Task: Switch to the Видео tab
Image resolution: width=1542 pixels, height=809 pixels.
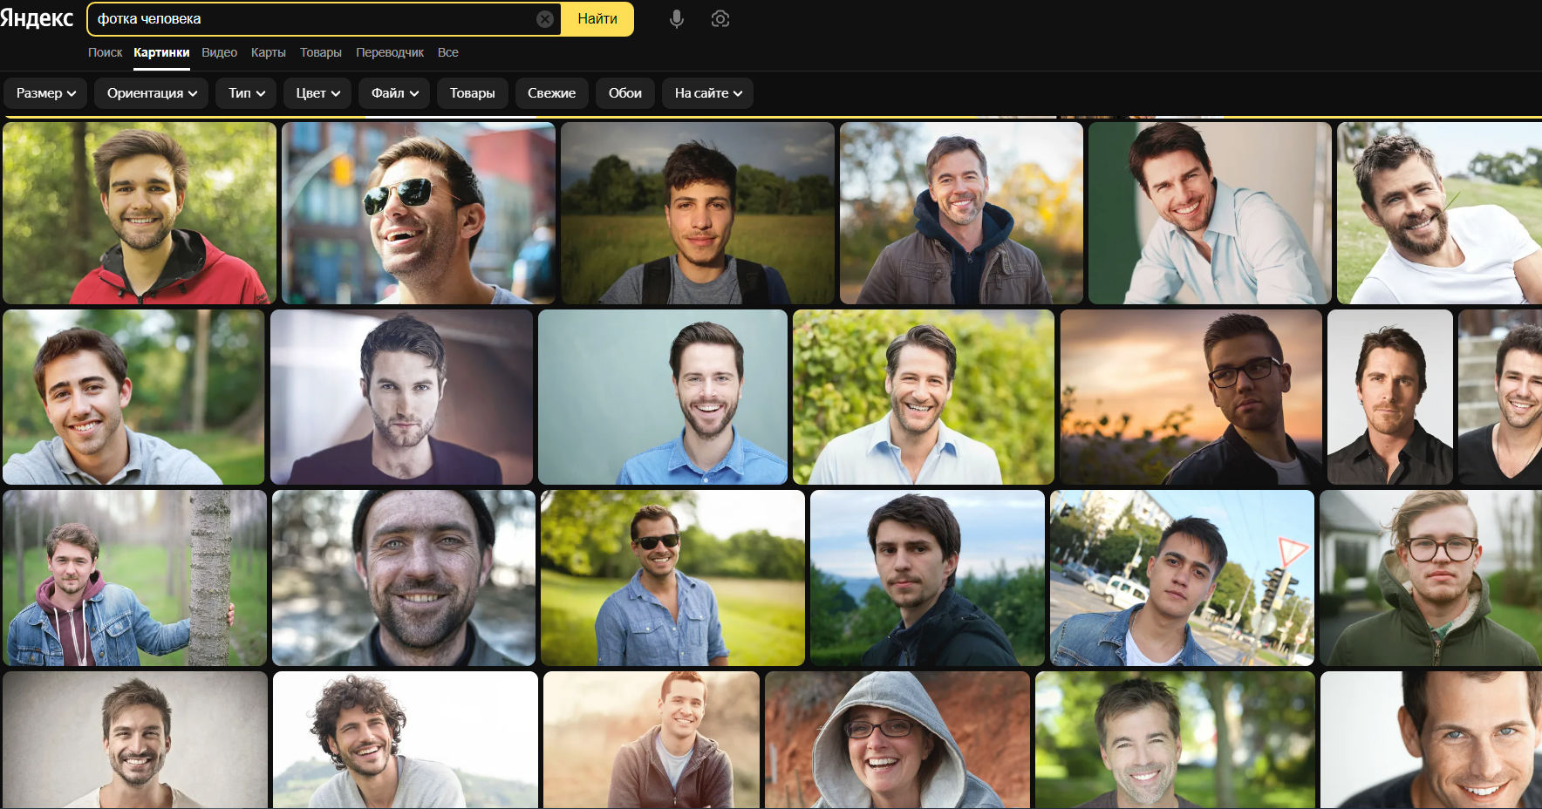Action: (219, 52)
